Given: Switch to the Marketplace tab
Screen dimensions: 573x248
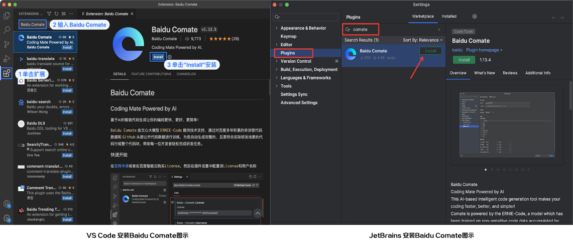Looking at the screenshot, I should [x=423, y=17].
